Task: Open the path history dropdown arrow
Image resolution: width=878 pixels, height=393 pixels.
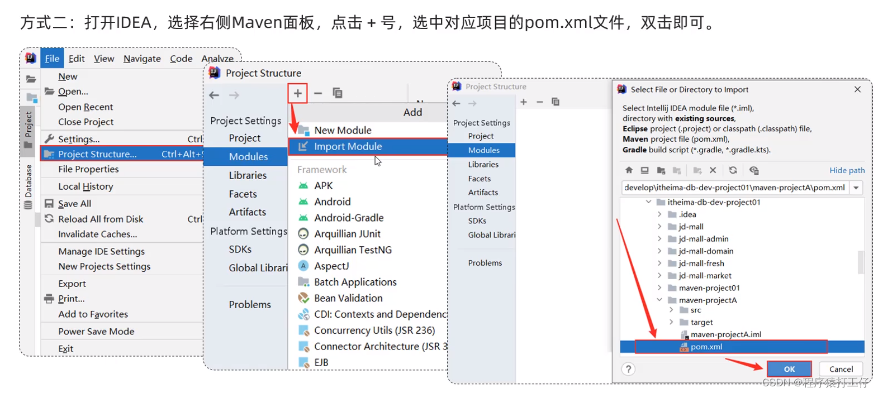Action: [856, 188]
